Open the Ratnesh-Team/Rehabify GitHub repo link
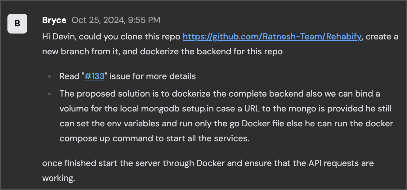The image size is (407, 190). coord(272,37)
